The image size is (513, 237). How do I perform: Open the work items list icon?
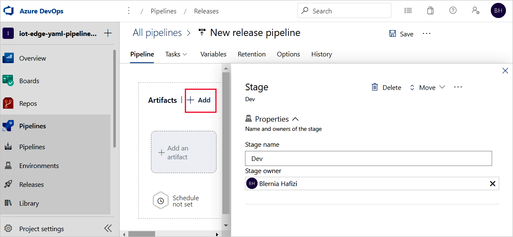[408, 11]
